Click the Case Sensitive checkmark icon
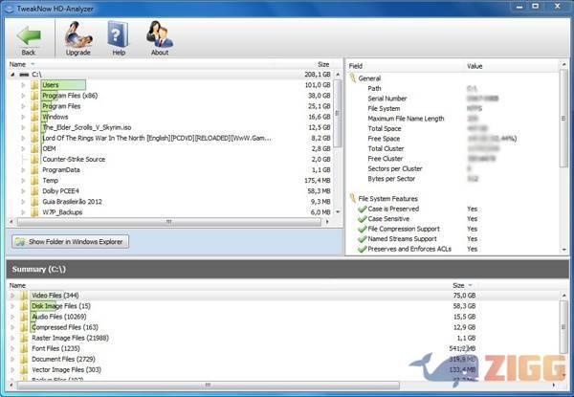 362,219
